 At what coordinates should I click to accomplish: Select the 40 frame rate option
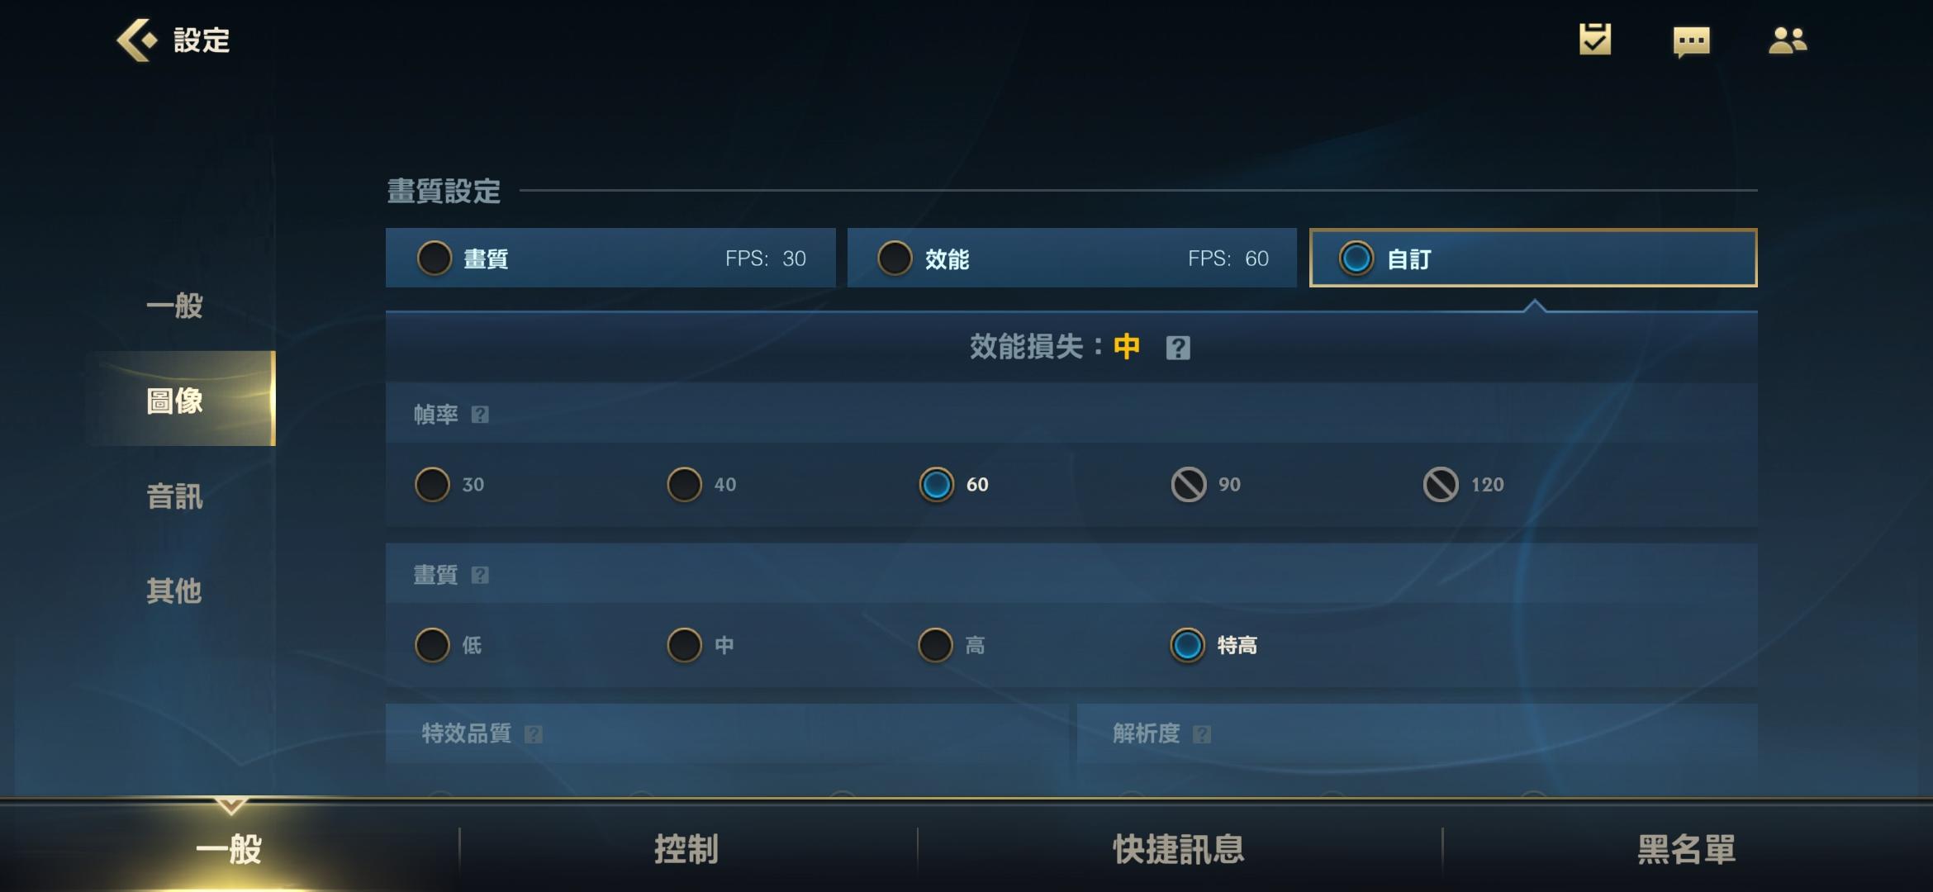point(702,485)
